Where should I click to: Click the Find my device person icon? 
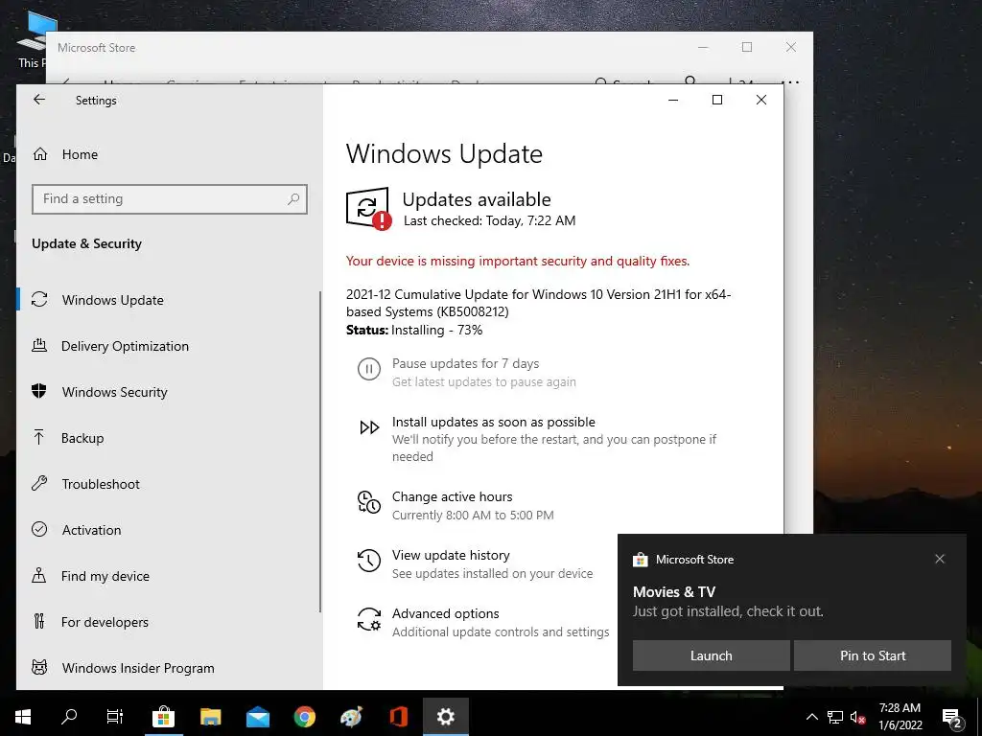click(x=39, y=575)
